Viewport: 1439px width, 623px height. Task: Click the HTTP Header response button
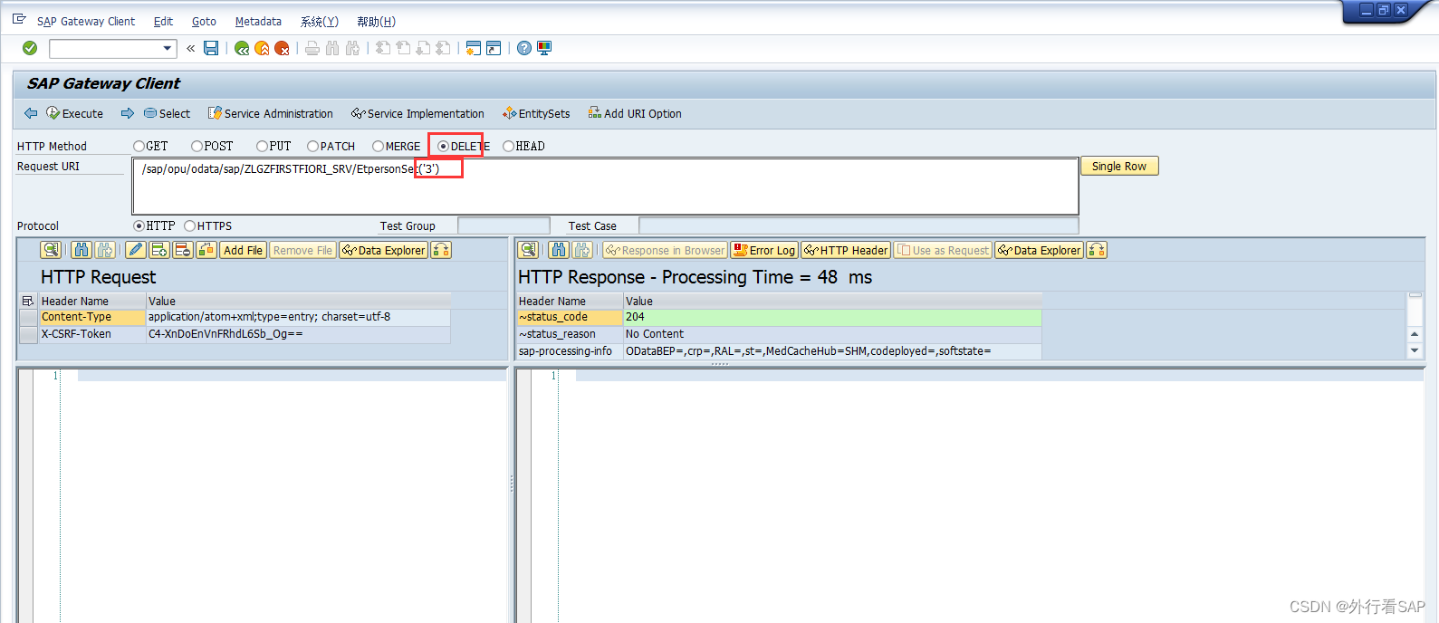pos(846,250)
